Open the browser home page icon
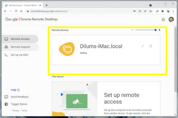Image resolution: width=178 pixels, height=118 pixels. point(21,11)
